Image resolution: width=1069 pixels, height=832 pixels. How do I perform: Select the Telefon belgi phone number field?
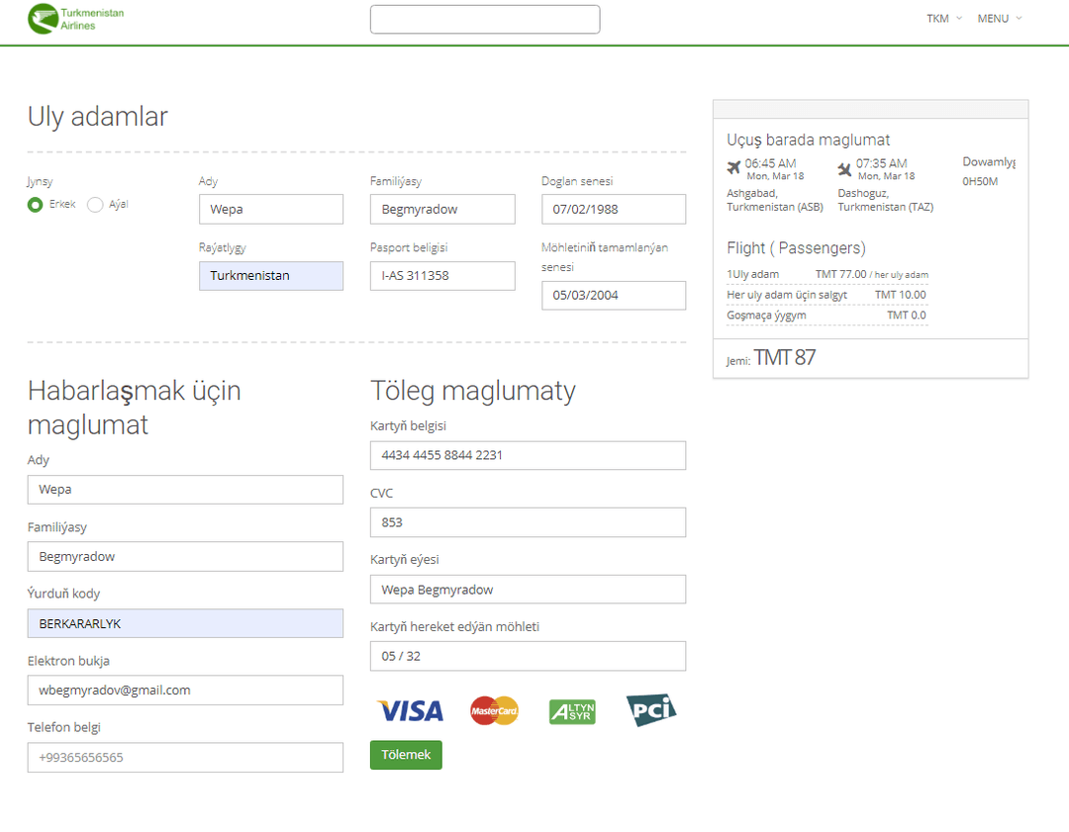click(185, 757)
